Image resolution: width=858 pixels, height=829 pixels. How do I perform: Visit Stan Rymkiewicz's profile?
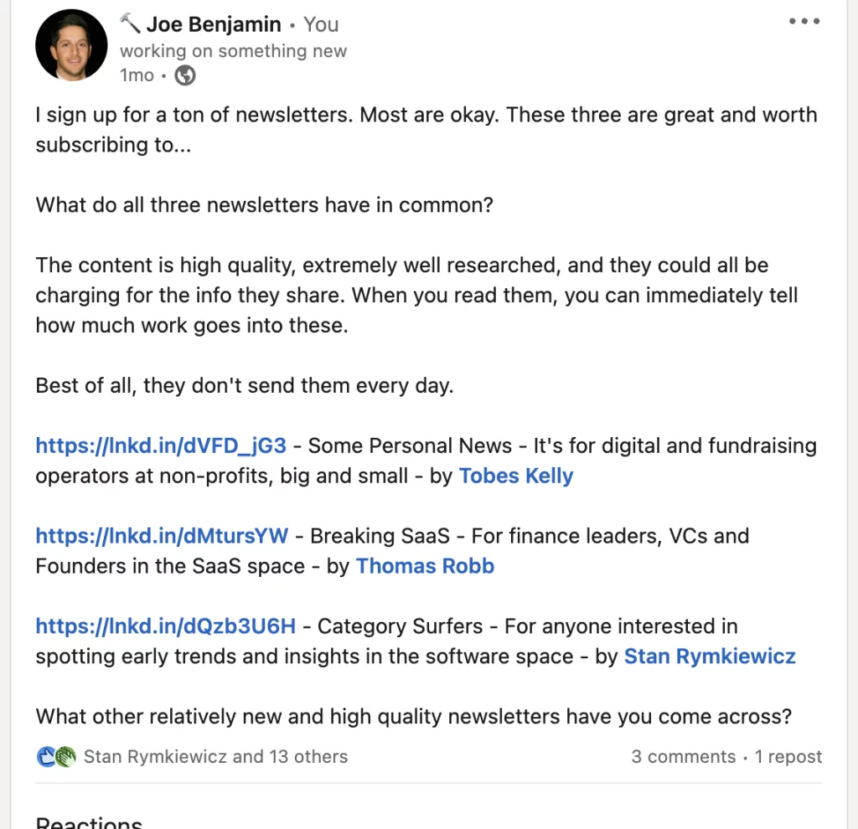pos(709,657)
